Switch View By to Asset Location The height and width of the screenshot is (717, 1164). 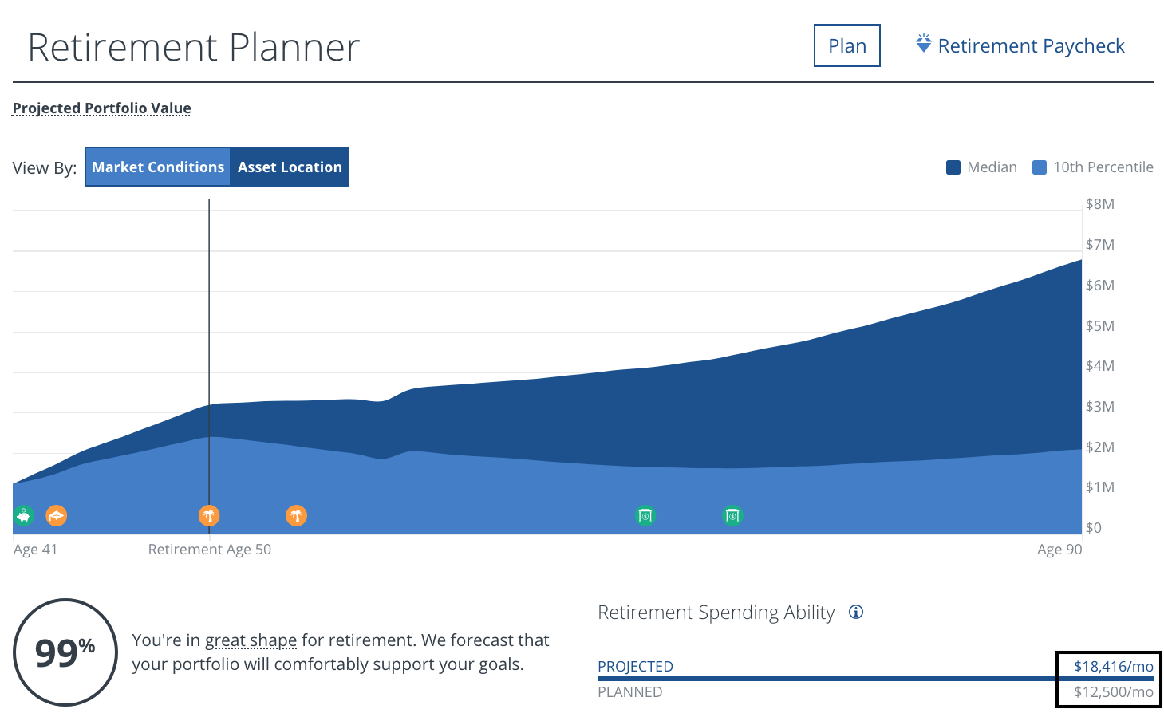[289, 167]
